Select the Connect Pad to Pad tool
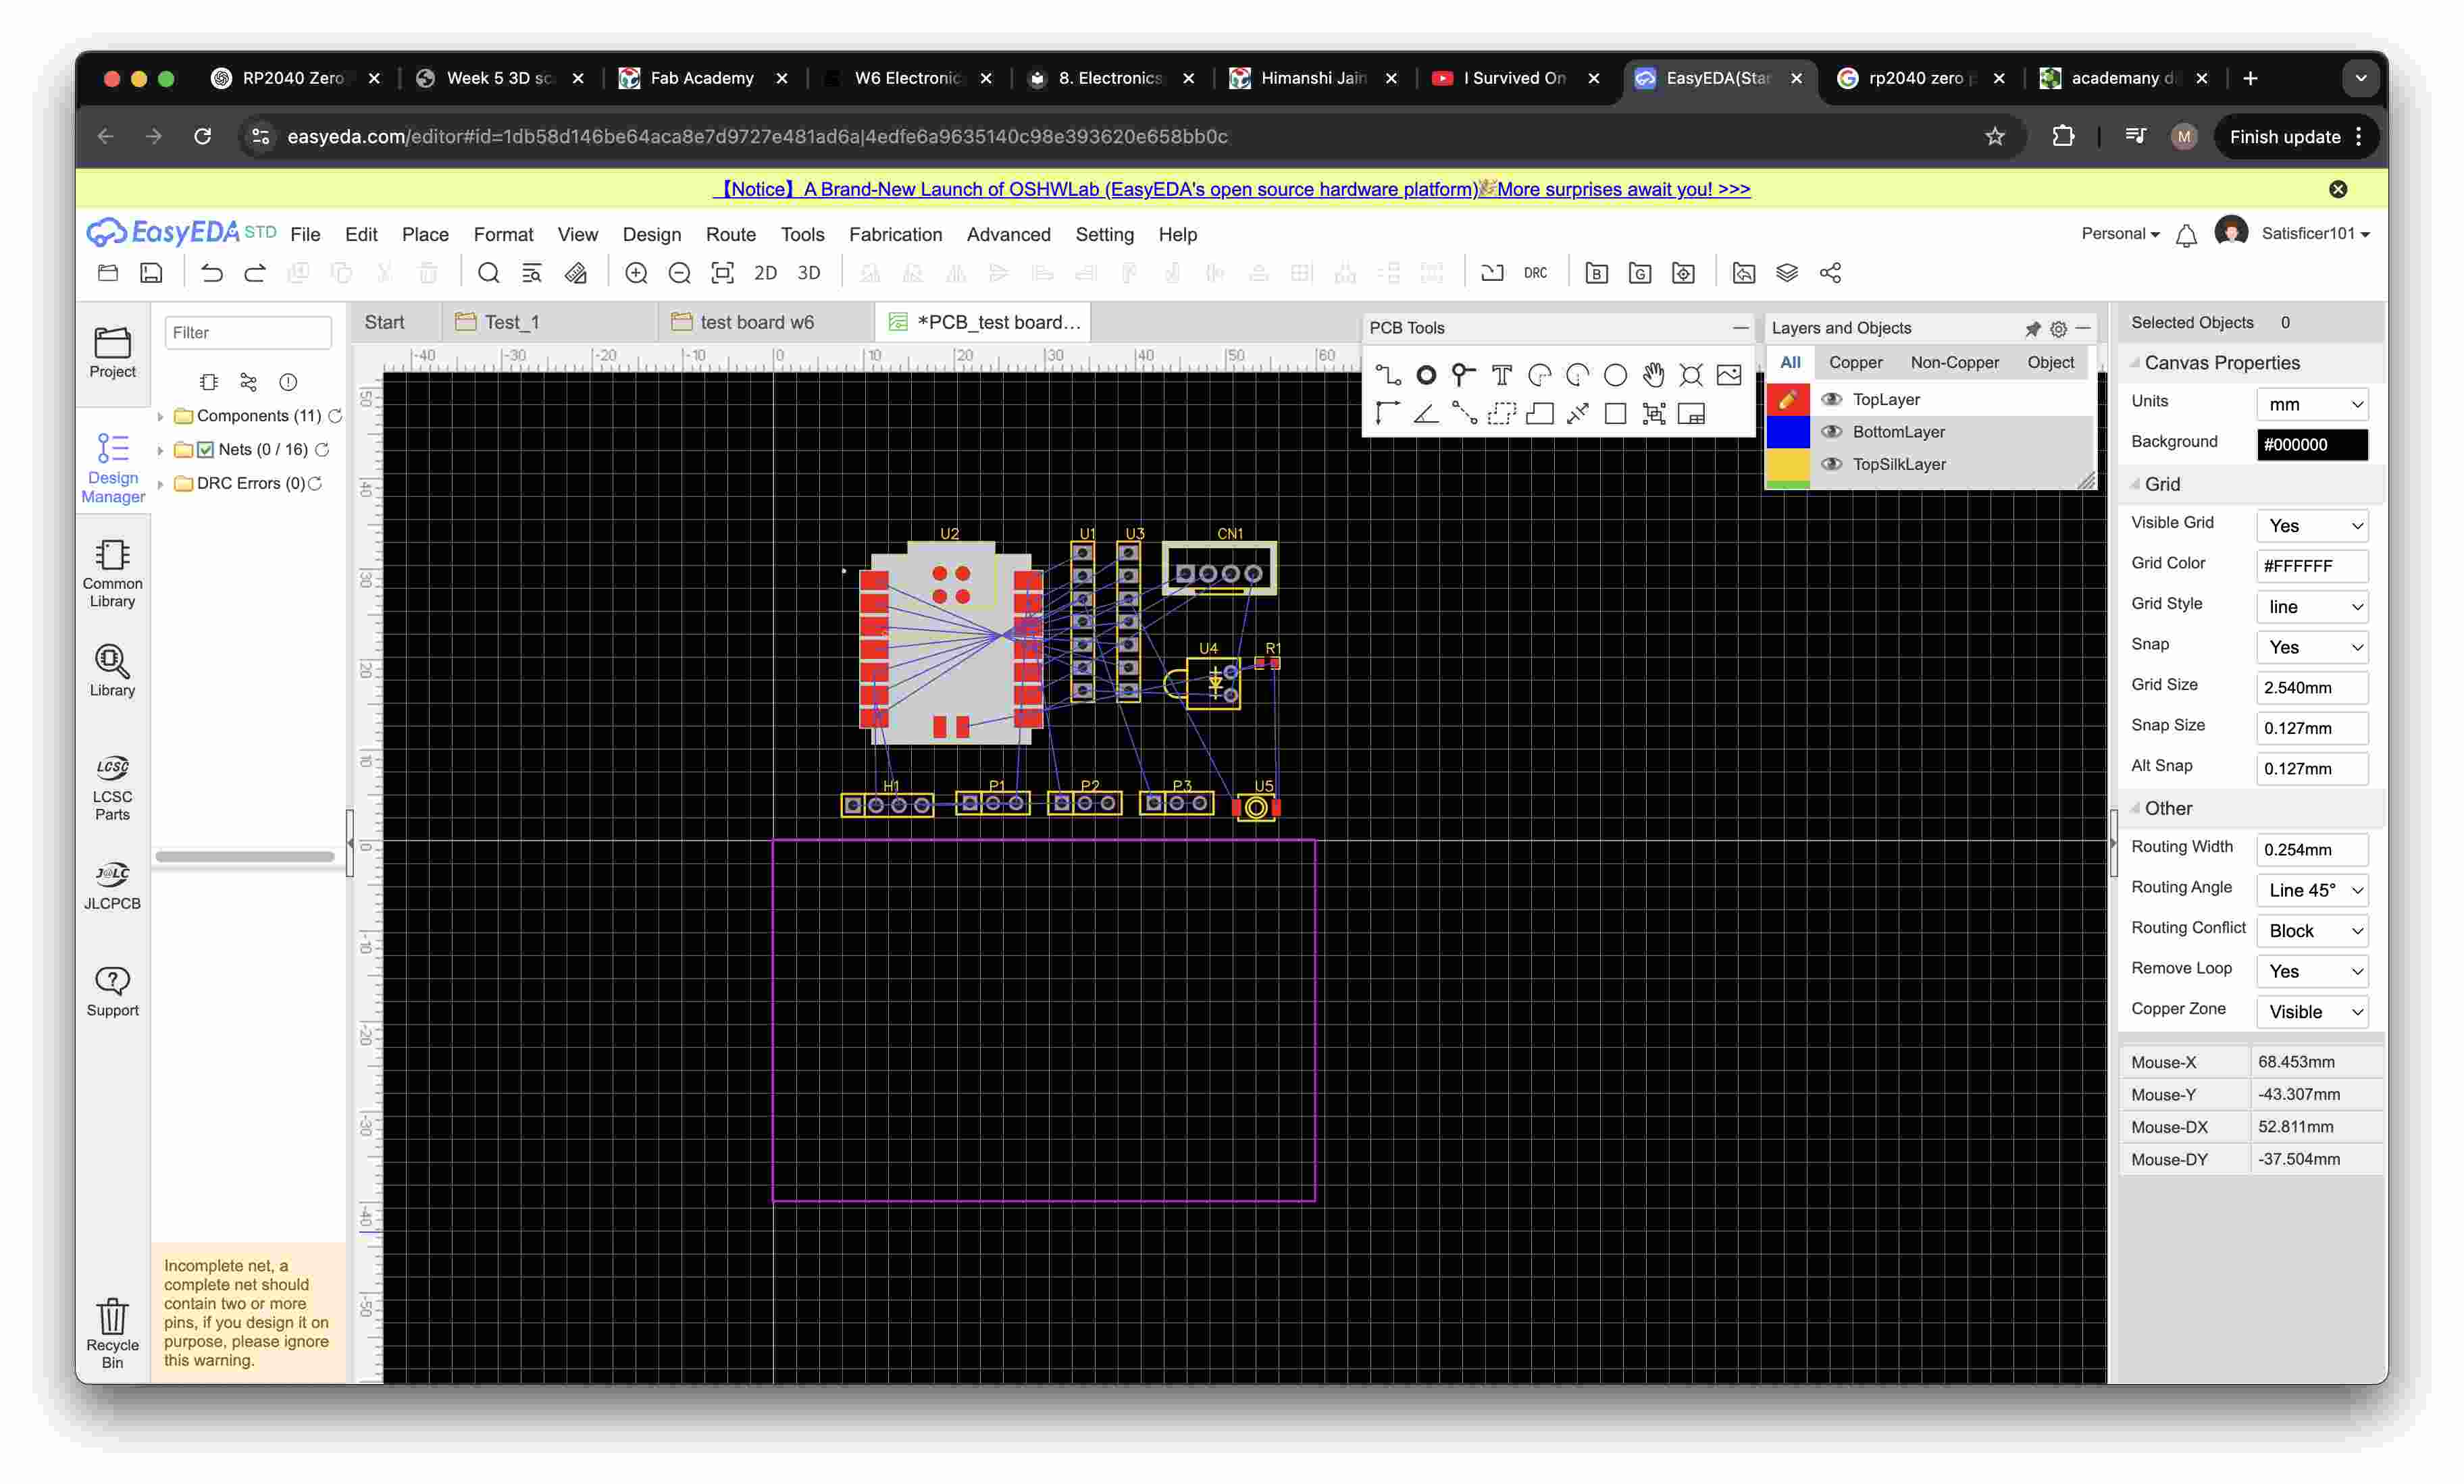Screen dimensions: 2464x1484 pos(1464,414)
